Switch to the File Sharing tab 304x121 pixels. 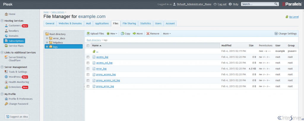(x=129, y=23)
